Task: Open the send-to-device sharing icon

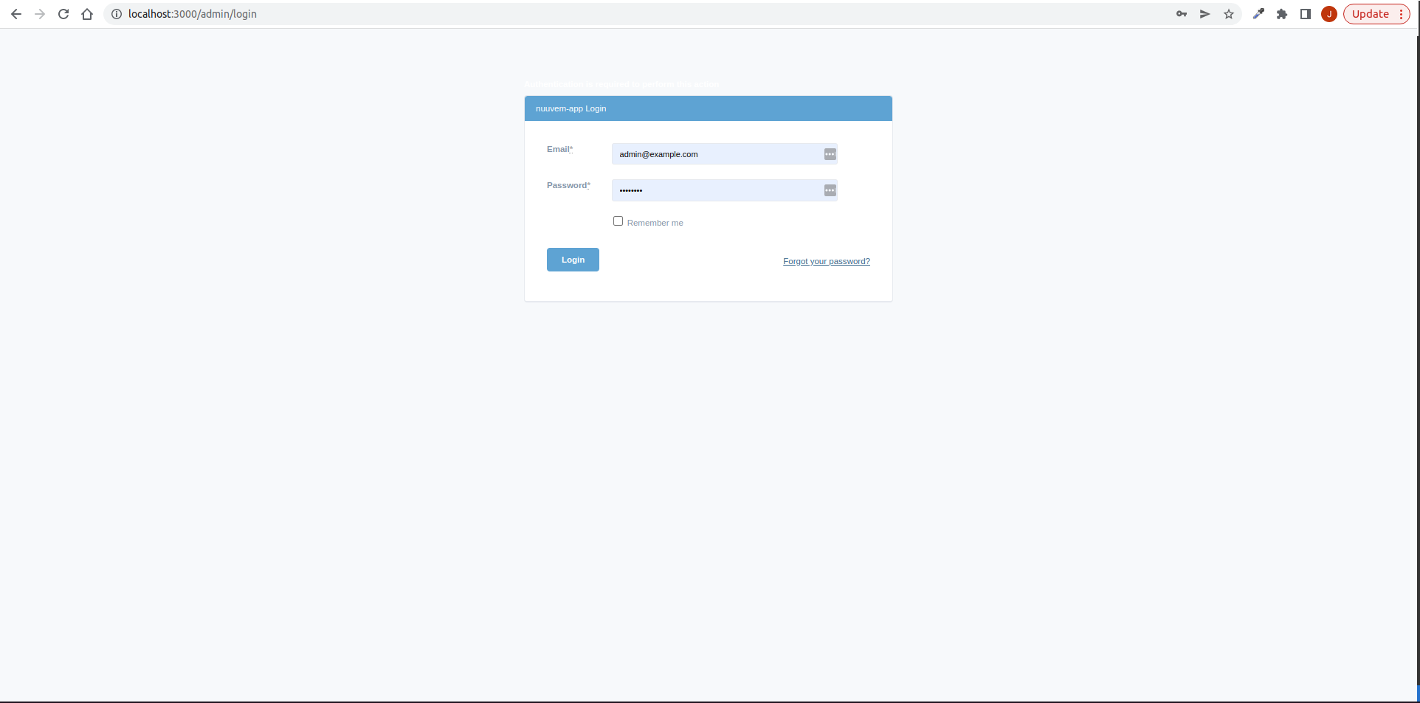Action: [x=1205, y=14]
